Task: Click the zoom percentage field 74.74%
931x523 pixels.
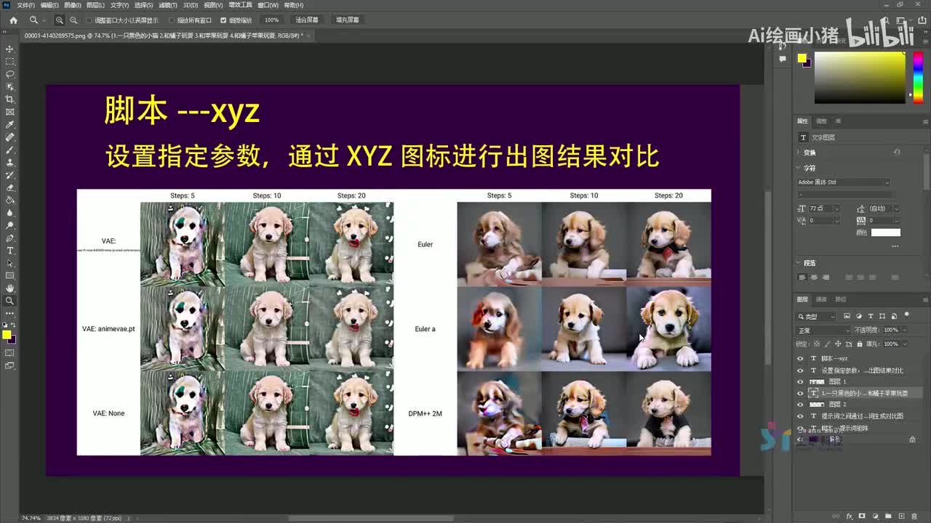Action: point(31,518)
